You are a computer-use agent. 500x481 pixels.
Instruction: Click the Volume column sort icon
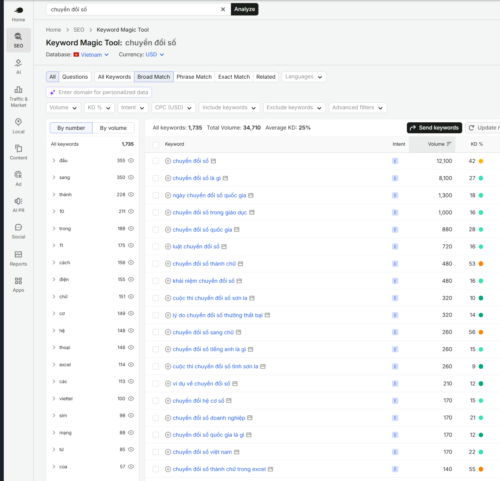(449, 144)
